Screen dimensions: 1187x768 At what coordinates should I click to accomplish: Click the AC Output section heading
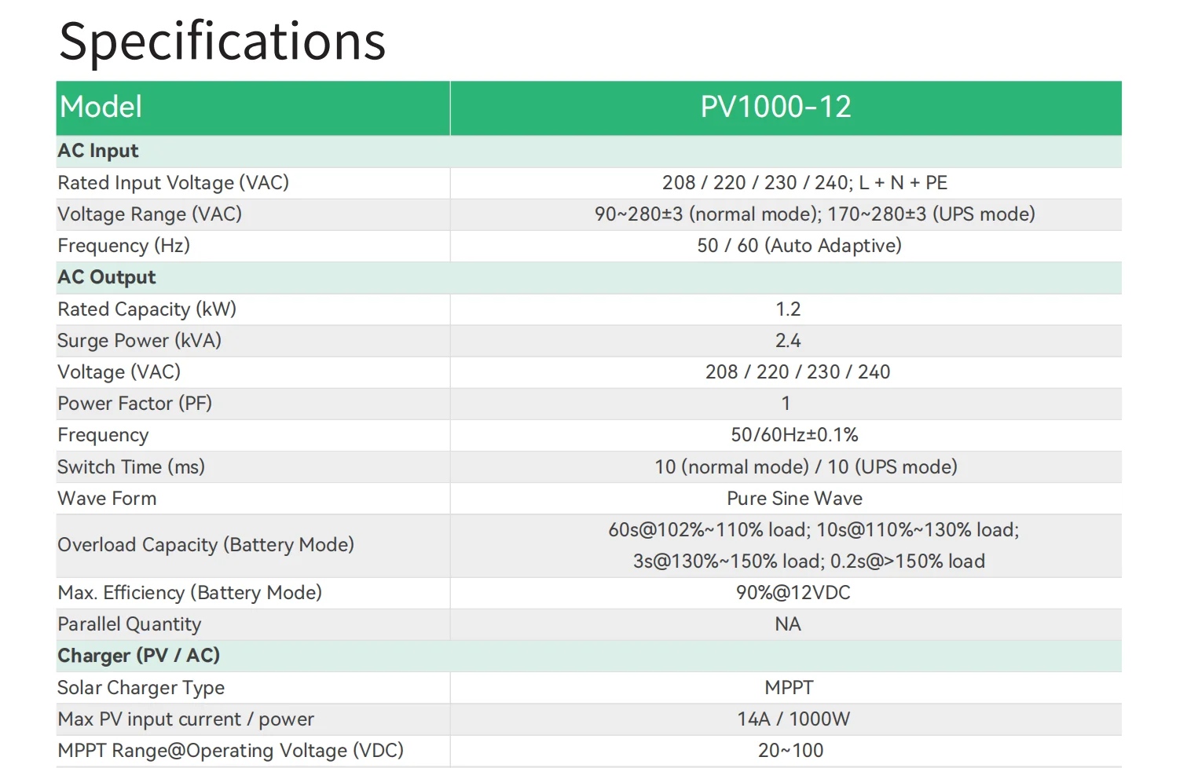(107, 277)
